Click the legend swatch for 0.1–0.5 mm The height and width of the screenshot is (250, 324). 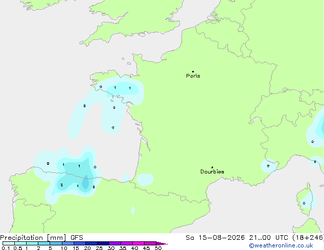click(x=9, y=243)
